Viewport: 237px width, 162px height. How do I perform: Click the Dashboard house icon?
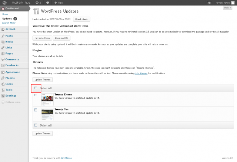point(3,8)
